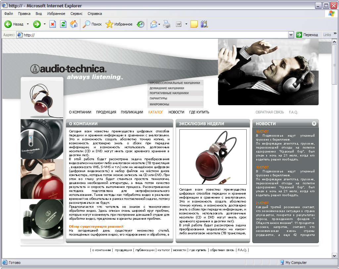Open the Правка menu
This screenshot has width=339, height=269.
pos(24,14)
